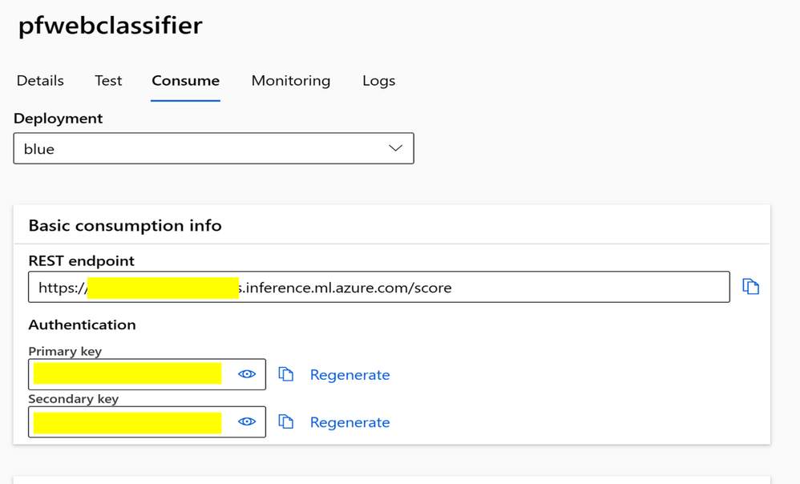Open the Test tab
This screenshot has width=800, height=484.
click(108, 81)
